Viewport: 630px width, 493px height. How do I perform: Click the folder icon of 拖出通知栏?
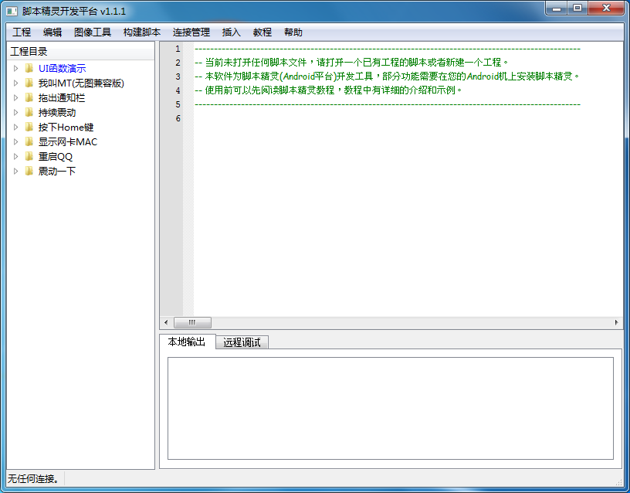(29, 97)
